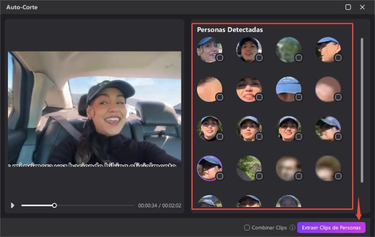
Task: Select the plain skin close-up thumbnail
Action: [x=209, y=89]
